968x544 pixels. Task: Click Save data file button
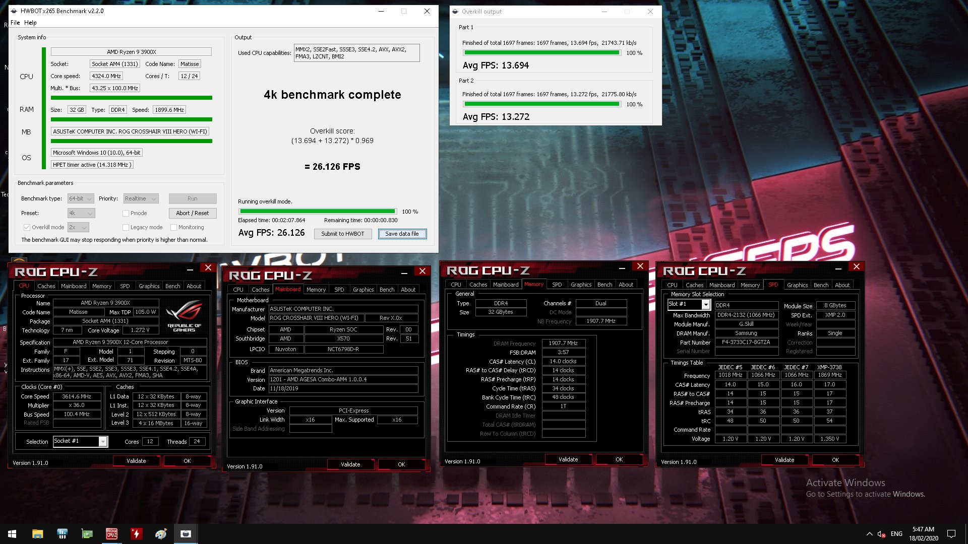(402, 234)
